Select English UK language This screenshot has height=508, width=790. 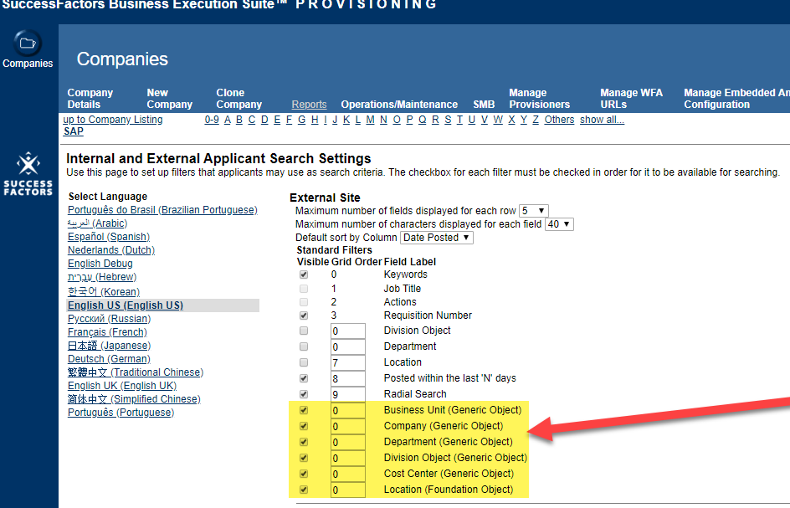[x=122, y=386]
